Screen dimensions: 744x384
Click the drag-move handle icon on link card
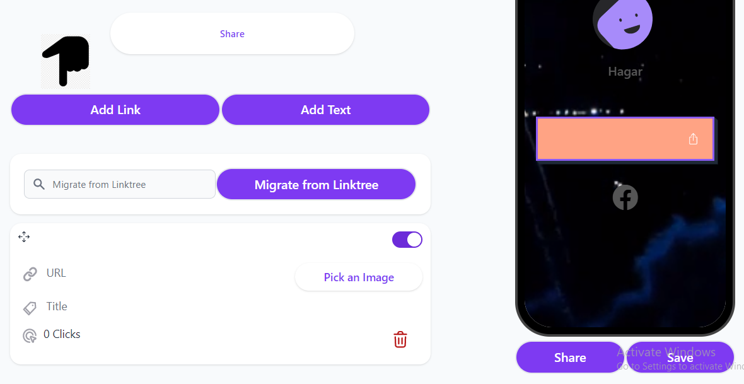(24, 237)
